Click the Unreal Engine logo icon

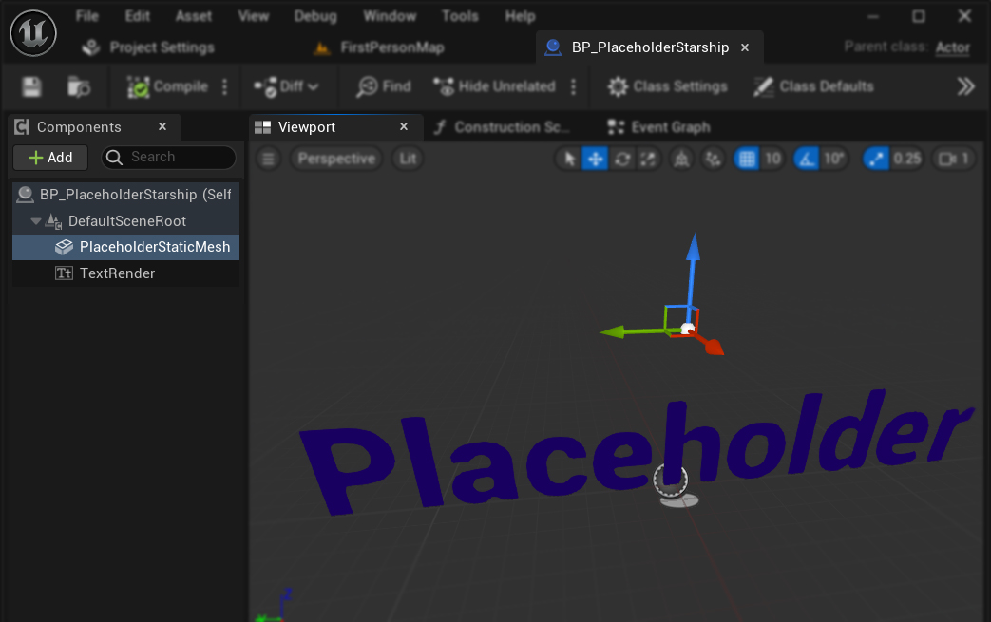tap(33, 33)
